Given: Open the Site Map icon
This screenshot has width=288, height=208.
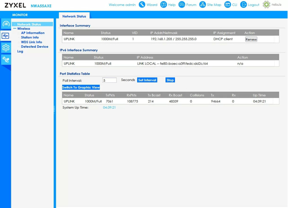Looking at the screenshot, I should click(202, 5).
